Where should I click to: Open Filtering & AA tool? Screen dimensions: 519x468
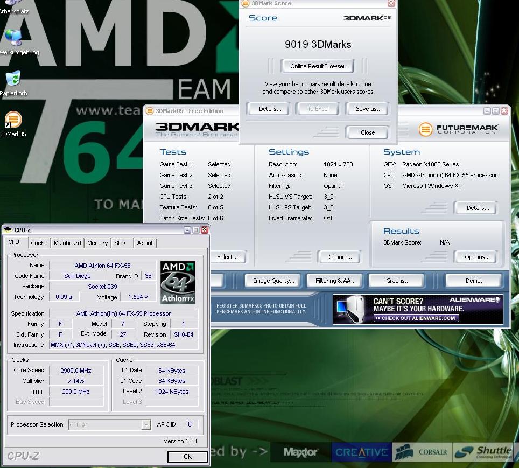pos(335,281)
